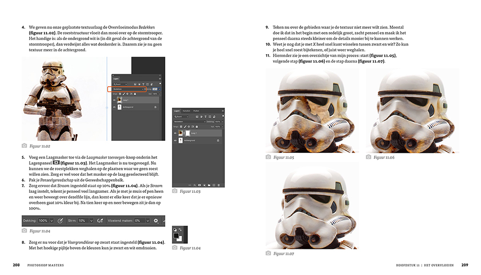Click the lock all icon in figure 11.02 panel
The height and width of the screenshot is (275, 481).
tap(135, 94)
